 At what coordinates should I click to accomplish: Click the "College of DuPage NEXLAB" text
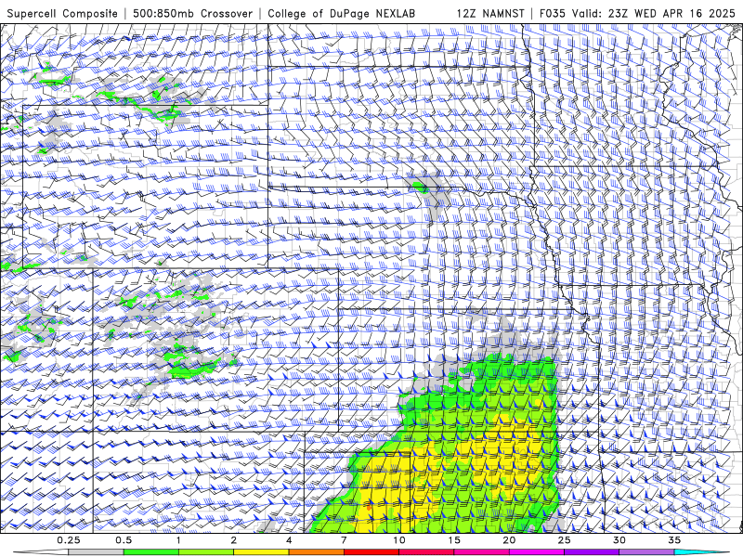tap(341, 13)
